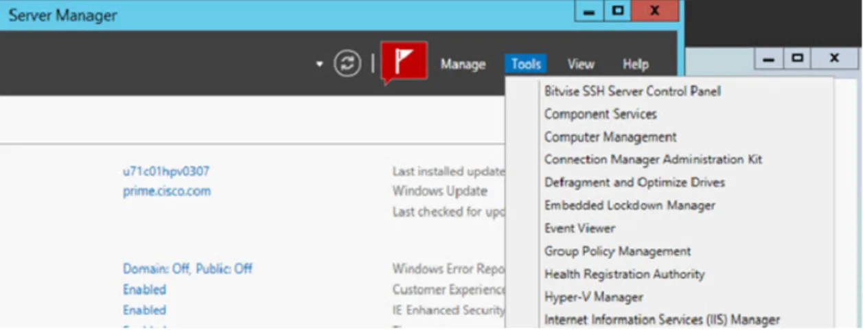Open the Tools menu
863x331 pixels.
point(526,65)
